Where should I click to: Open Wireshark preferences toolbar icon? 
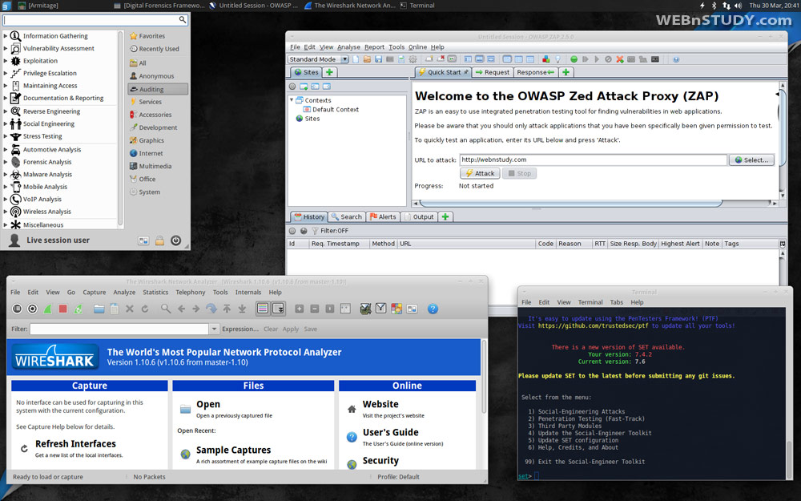click(x=412, y=309)
